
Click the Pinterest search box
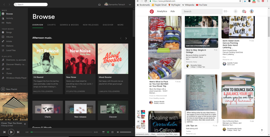click(x=202, y=11)
